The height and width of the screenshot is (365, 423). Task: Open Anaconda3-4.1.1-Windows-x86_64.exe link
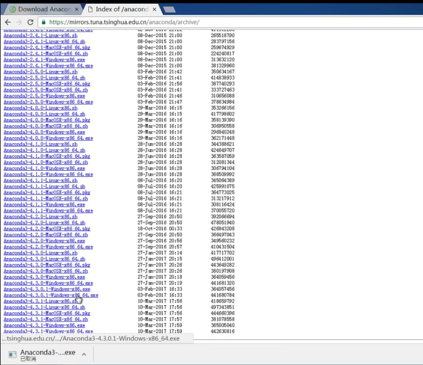(48, 211)
